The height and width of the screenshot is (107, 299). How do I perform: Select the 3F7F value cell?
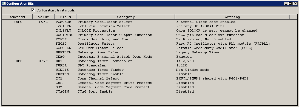pyautogui.click(x=43, y=61)
